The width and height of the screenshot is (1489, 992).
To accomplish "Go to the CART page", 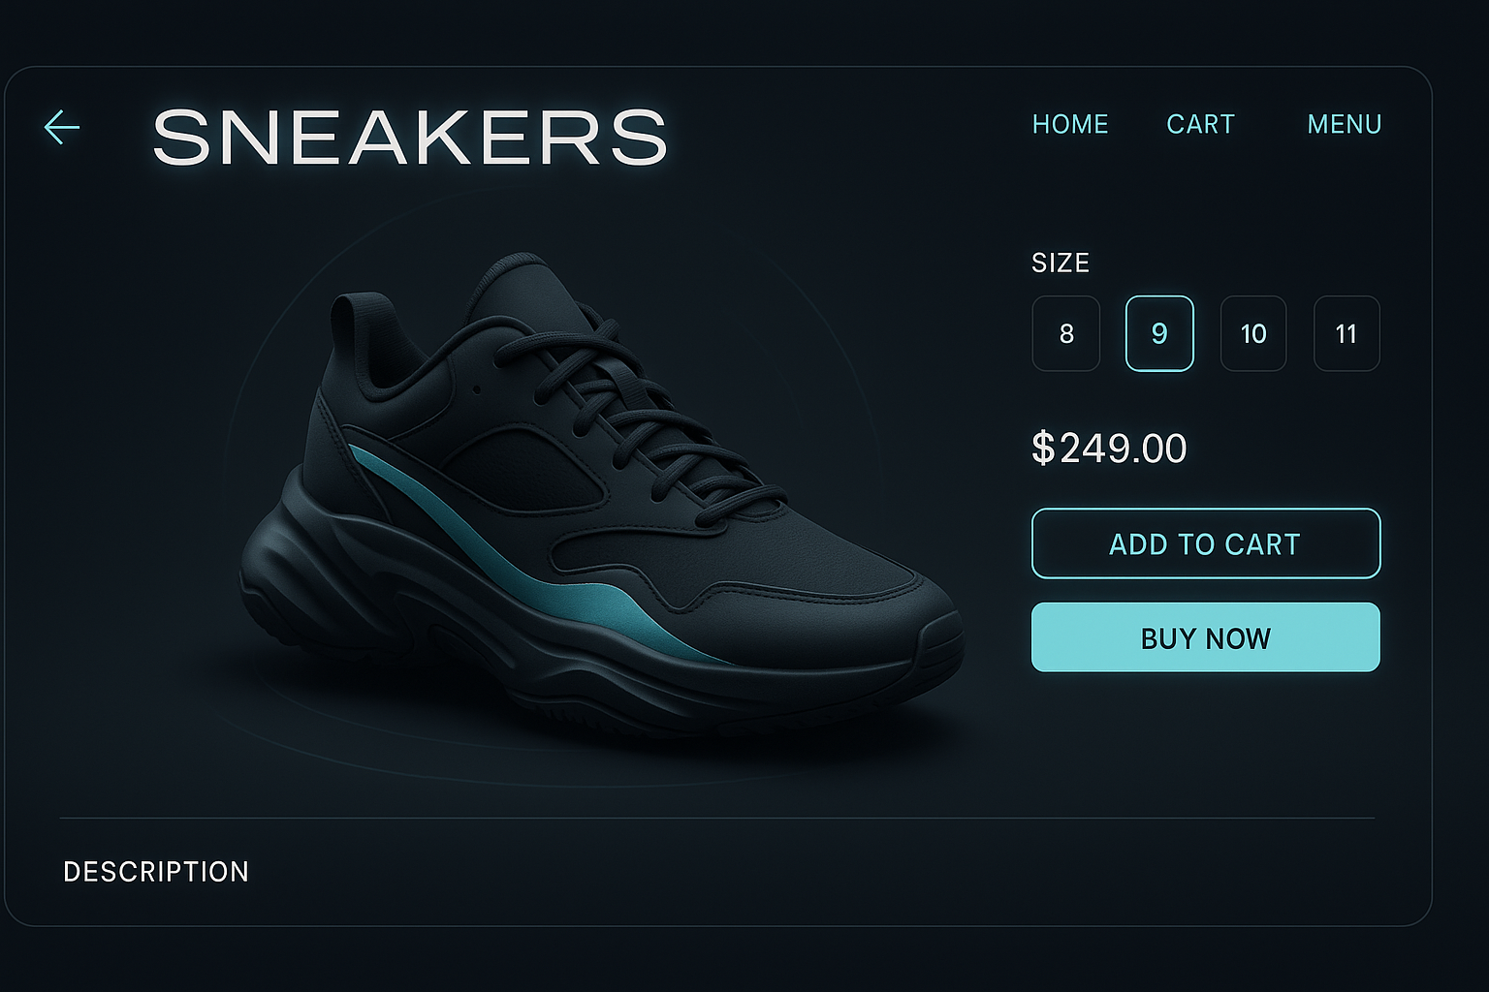I will click(x=1200, y=124).
